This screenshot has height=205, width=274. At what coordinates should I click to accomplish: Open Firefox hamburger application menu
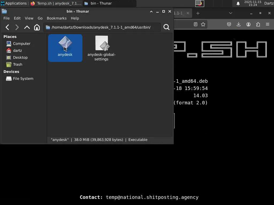268,24
